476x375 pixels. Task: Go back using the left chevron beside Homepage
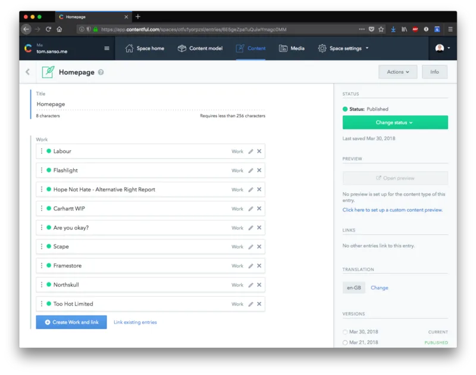point(27,72)
